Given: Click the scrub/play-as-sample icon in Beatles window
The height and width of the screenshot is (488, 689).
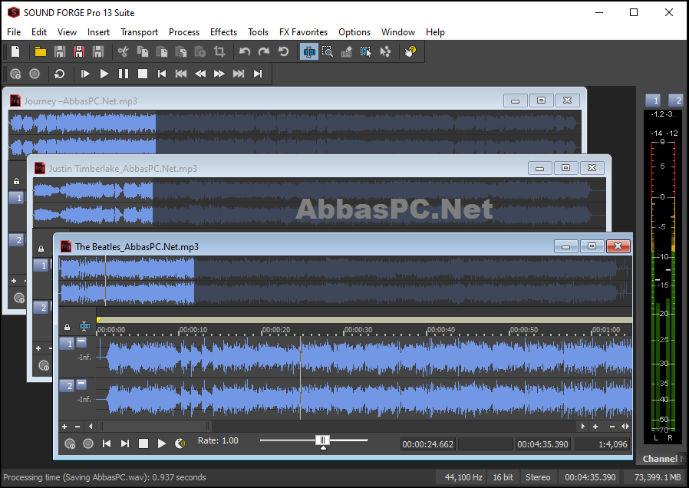Looking at the screenshot, I should click(180, 443).
